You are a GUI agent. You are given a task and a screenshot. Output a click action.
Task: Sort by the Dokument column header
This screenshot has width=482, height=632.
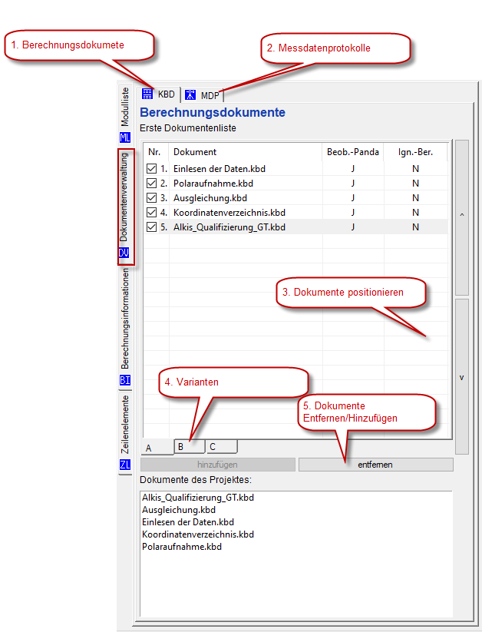click(195, 152)
